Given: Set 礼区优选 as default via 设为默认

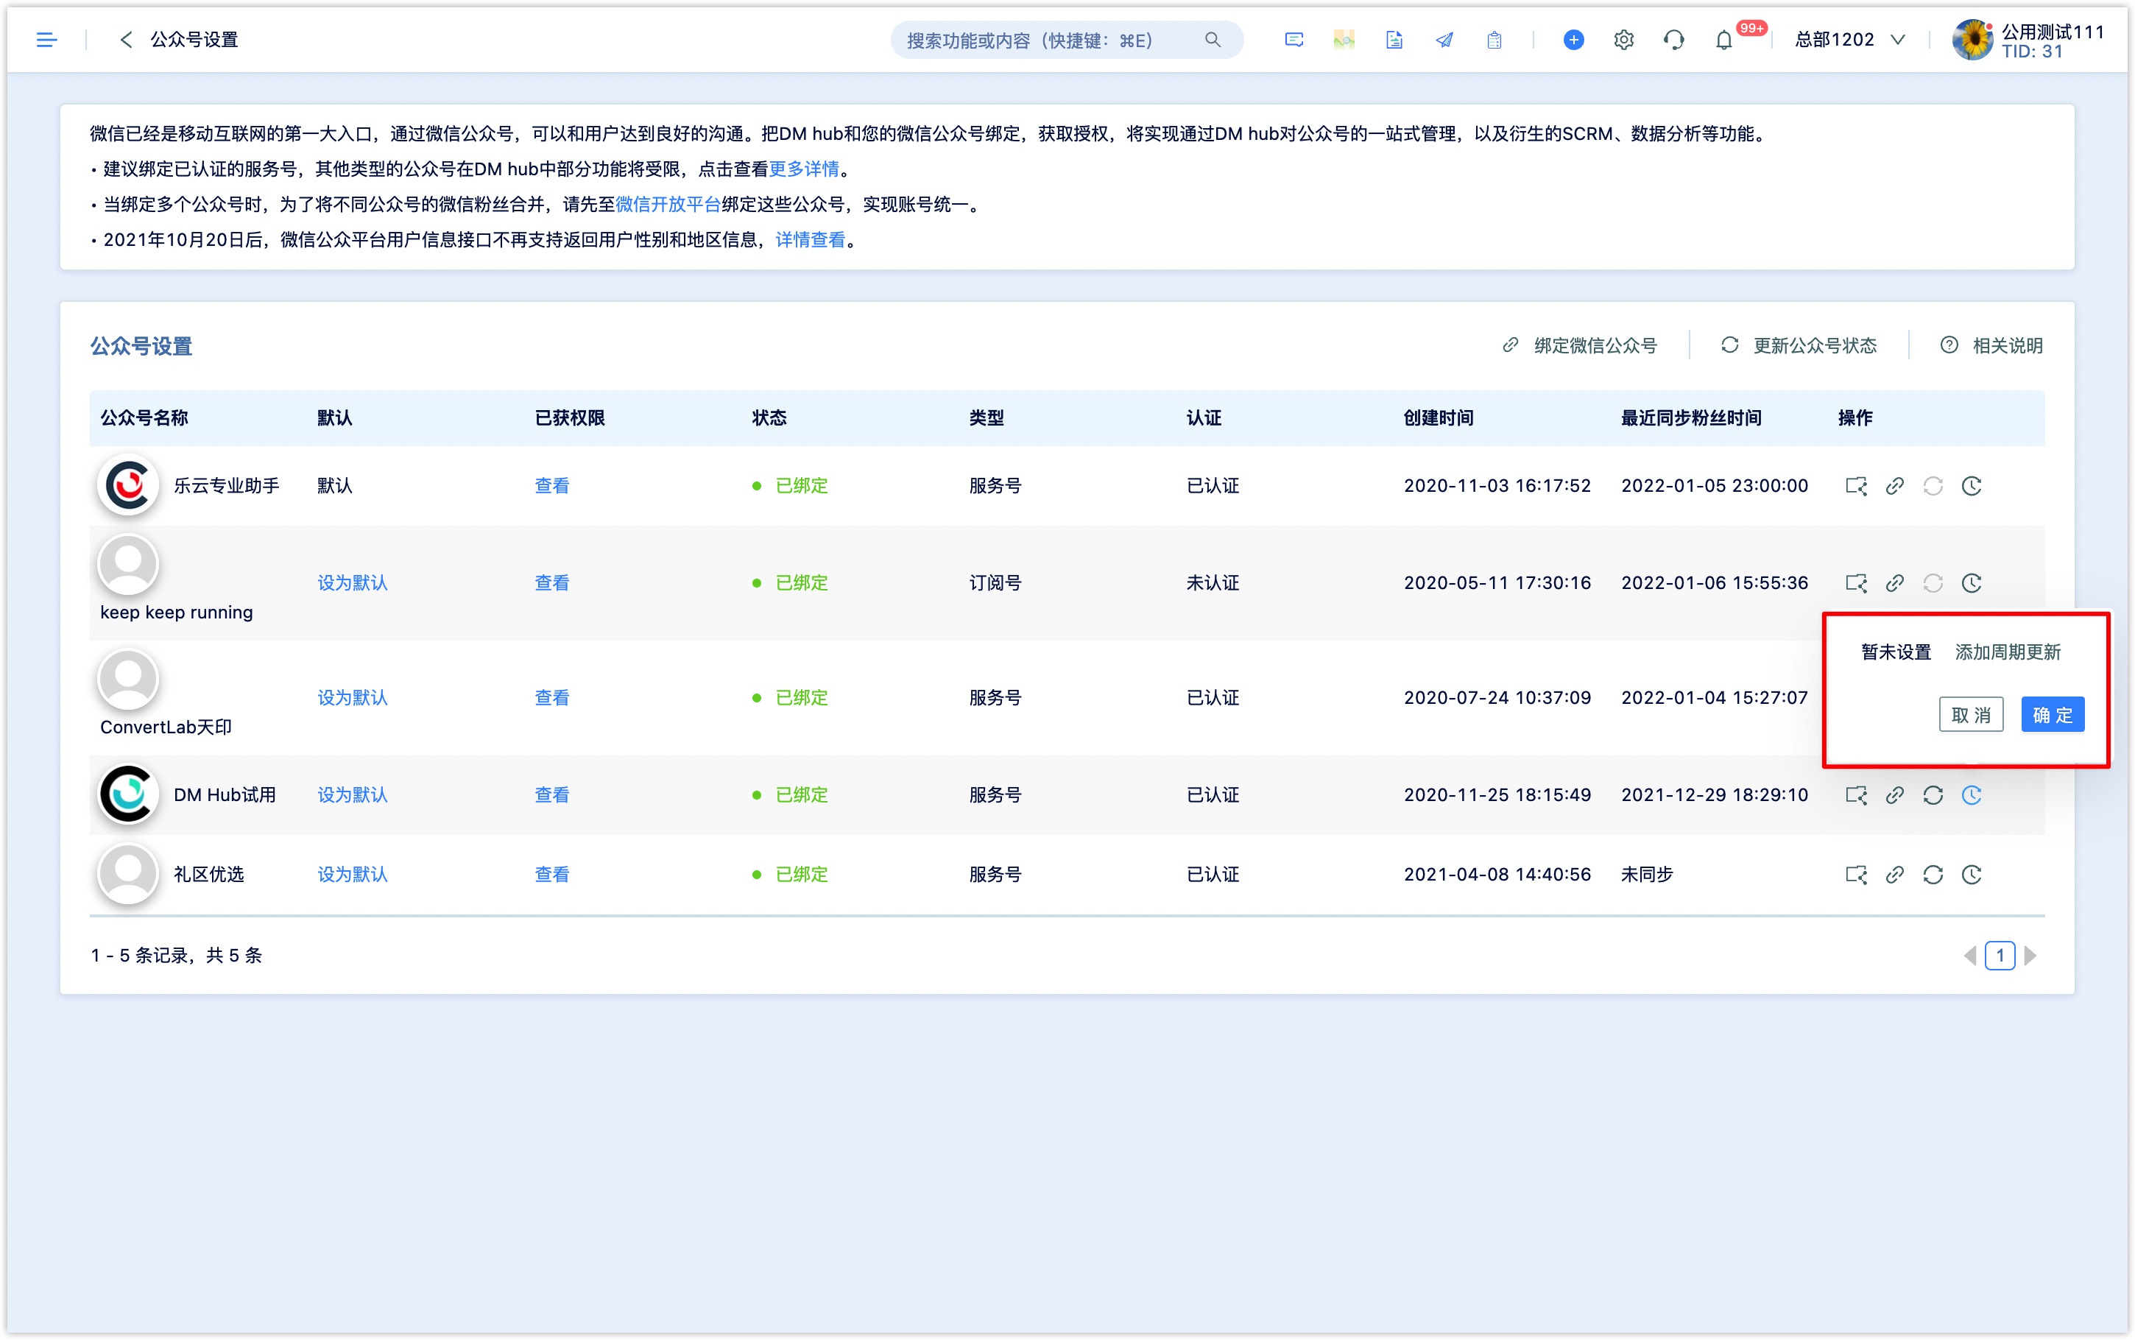Looking at the screenshot, I should (353, 875).
